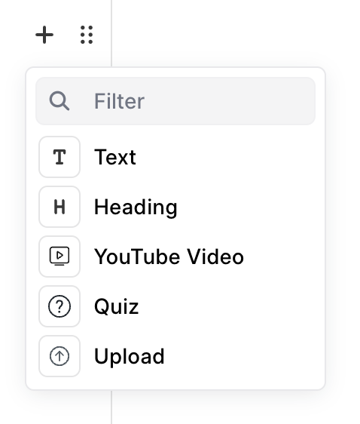The image size is (360, 424).
Task: Click the vertical divider line above menu
Action: (111, 33)
